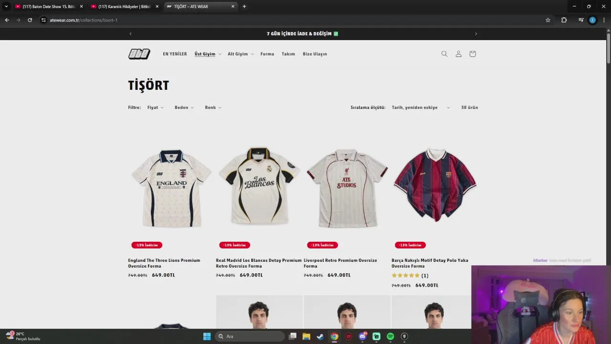Open weather widget showing 26°C
Image resolution: width=611 pixels, height=344 pixels.
pos(23,336)
